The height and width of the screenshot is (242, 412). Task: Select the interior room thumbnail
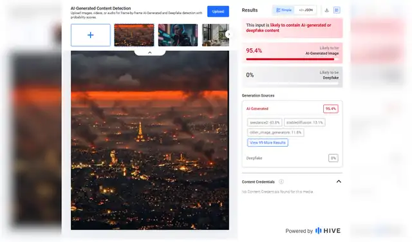tap(216, 35)
